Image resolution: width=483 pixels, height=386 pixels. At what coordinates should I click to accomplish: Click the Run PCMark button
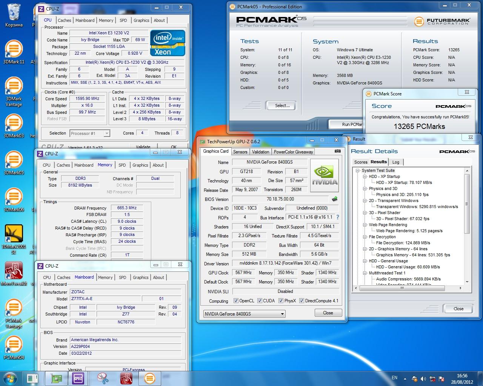coord(346,124)
